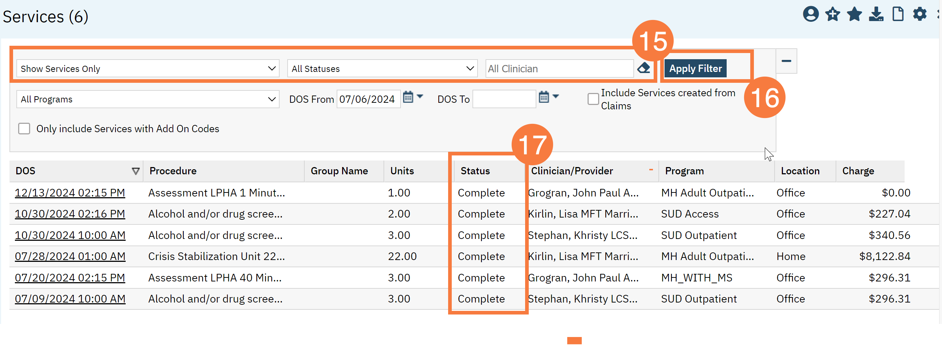Check Only include Services with Add On Codes
Screen dimensions: 942x345
tap(24, 129)
